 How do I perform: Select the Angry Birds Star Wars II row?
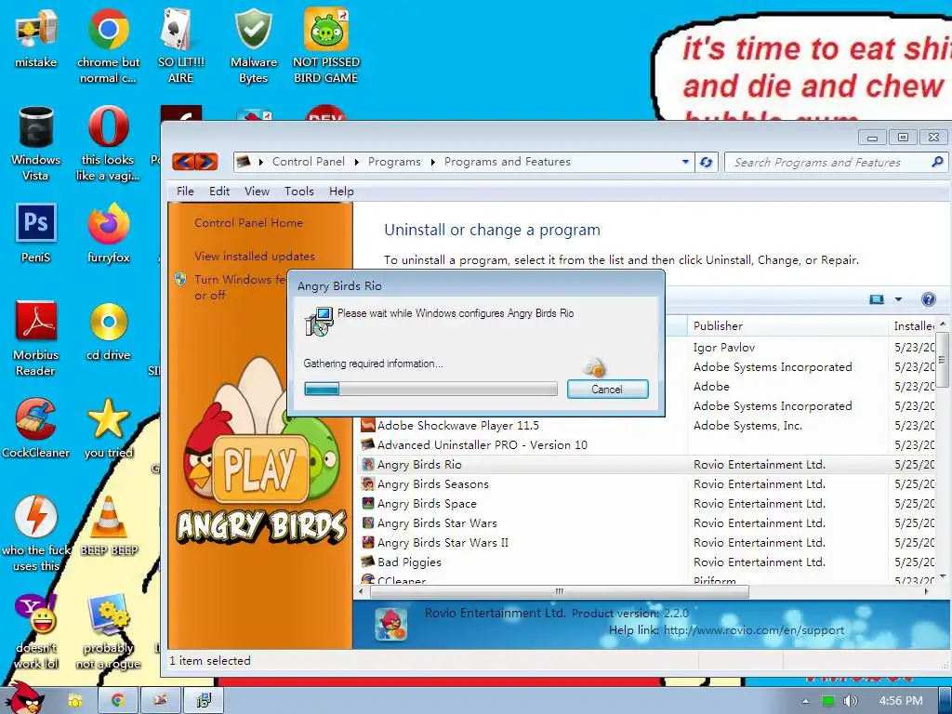click(646, 542)
